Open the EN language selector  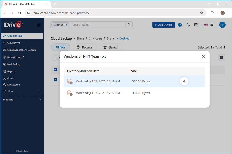click(209, 25)
